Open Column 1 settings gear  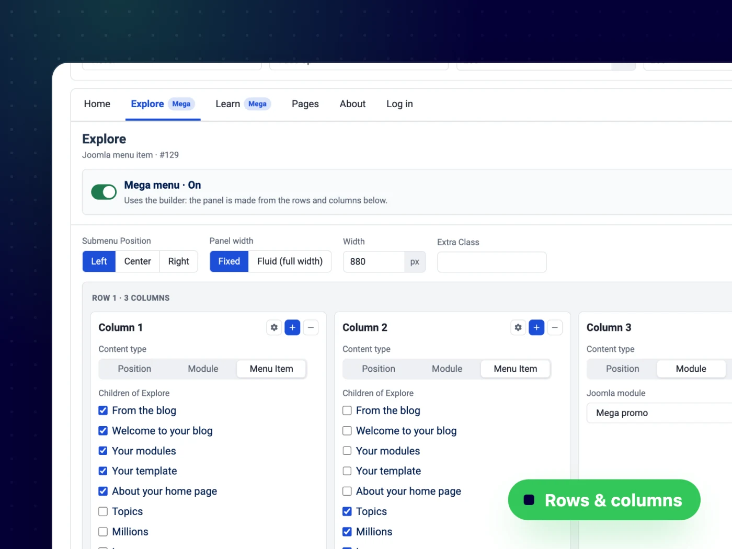[274, 327]
